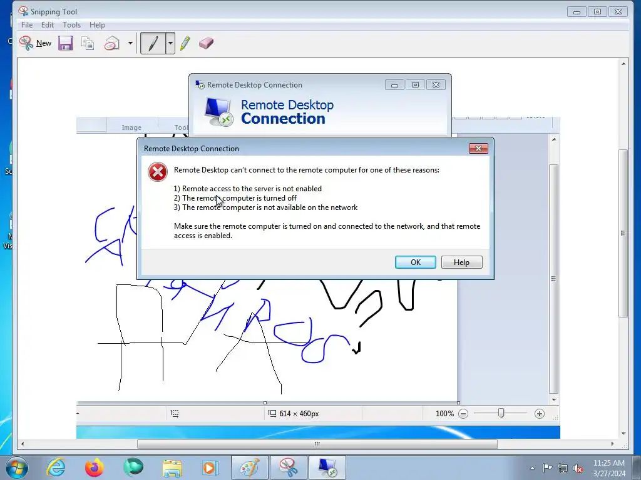The width and height of the screenshot is (641, 480).
Task: Open the Edit menu
Action: click(x=48, y=25)
